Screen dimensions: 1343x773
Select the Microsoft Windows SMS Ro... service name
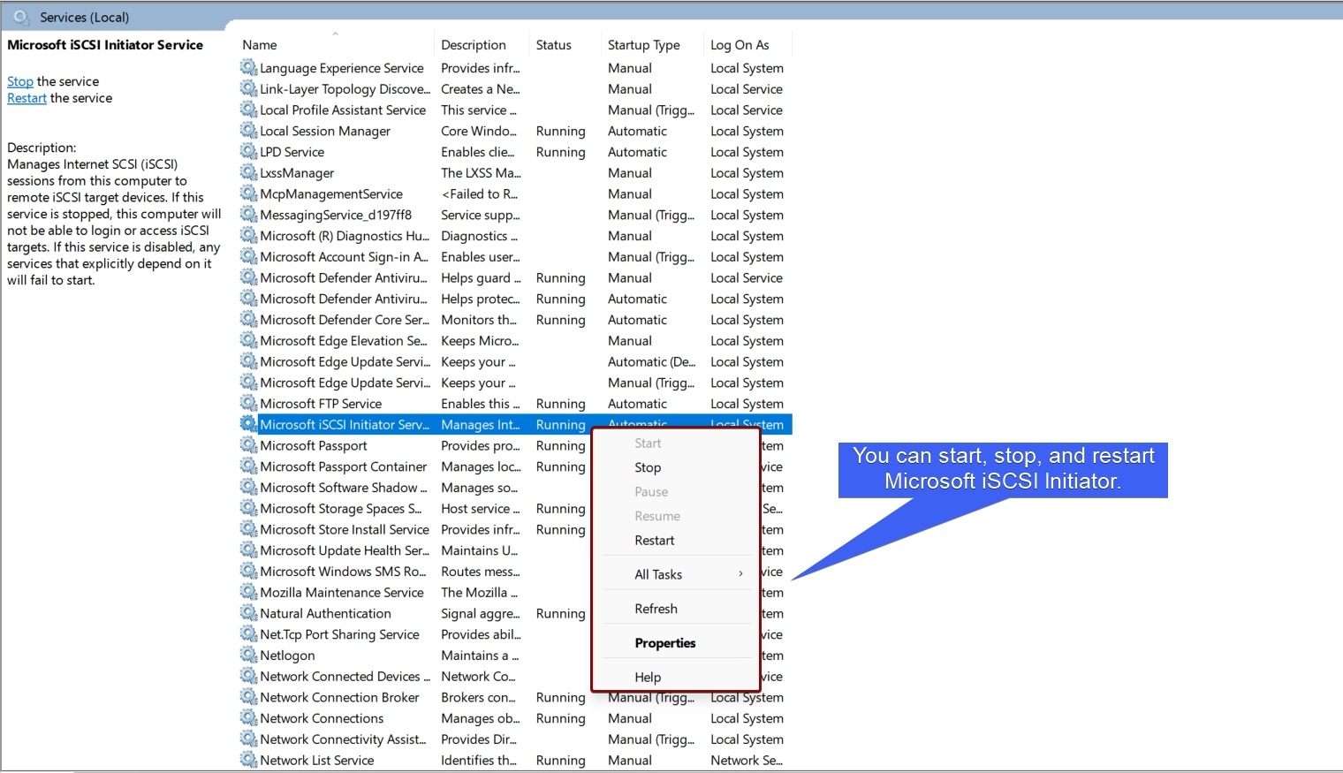343,572
